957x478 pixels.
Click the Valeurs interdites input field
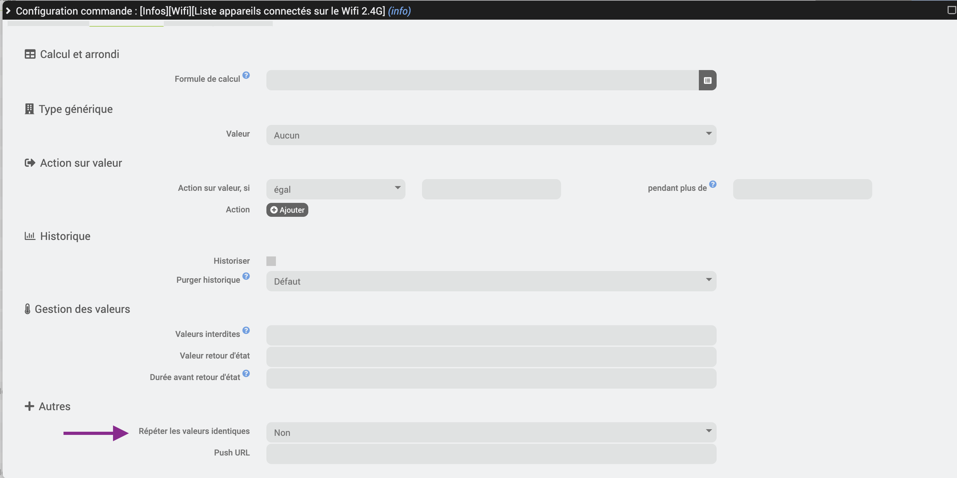pos(491,335)
